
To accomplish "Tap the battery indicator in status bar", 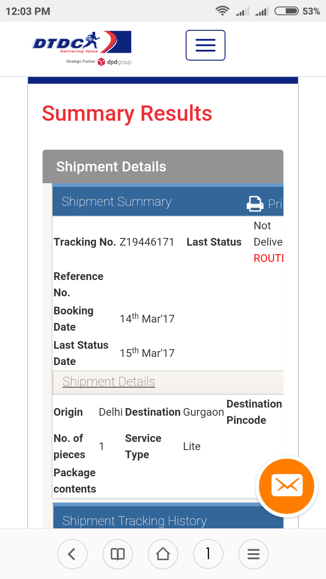I will pos(286,11).
